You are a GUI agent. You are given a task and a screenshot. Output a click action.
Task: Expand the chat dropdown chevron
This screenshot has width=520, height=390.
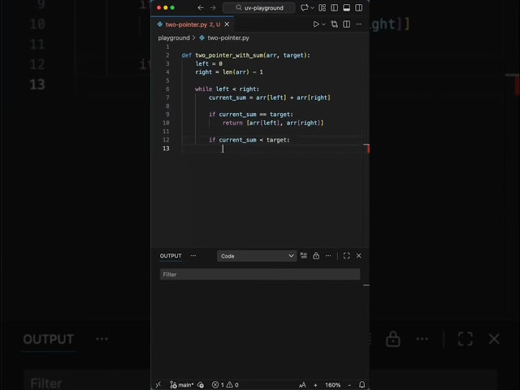(312, 7)
